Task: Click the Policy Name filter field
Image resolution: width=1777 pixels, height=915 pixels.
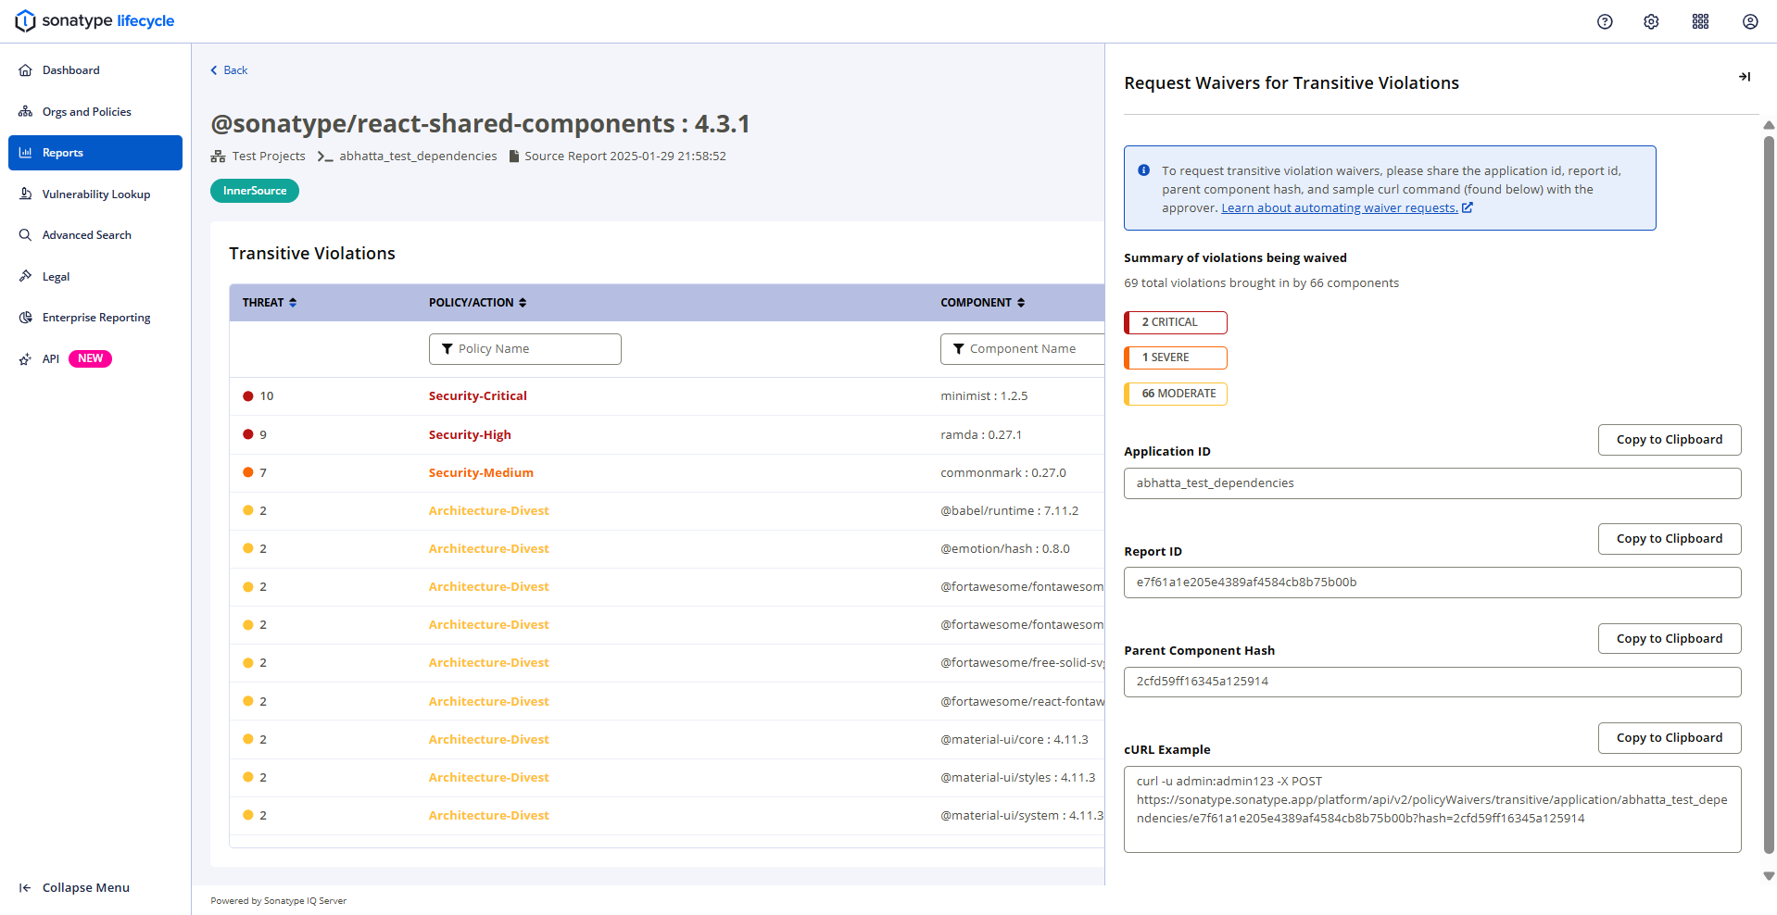Action: point(525,349)
